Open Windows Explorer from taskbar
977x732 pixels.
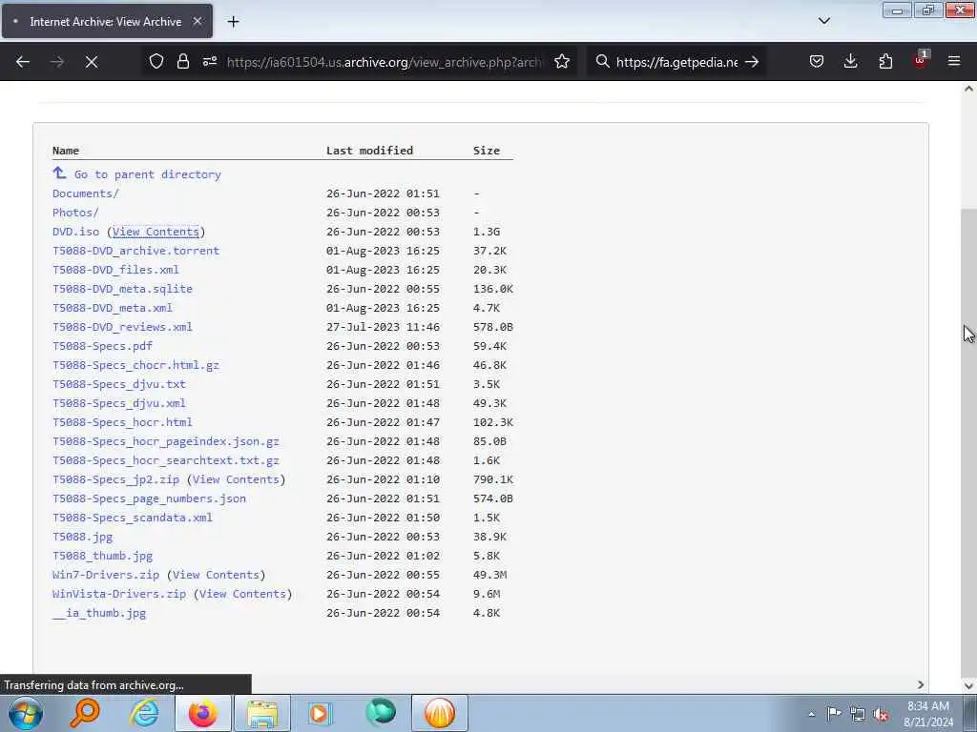pos(262,713)
